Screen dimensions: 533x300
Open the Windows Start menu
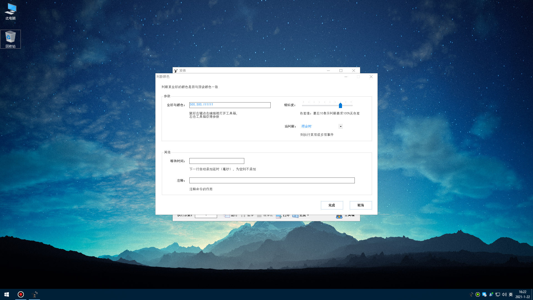[x=7, y=294]
